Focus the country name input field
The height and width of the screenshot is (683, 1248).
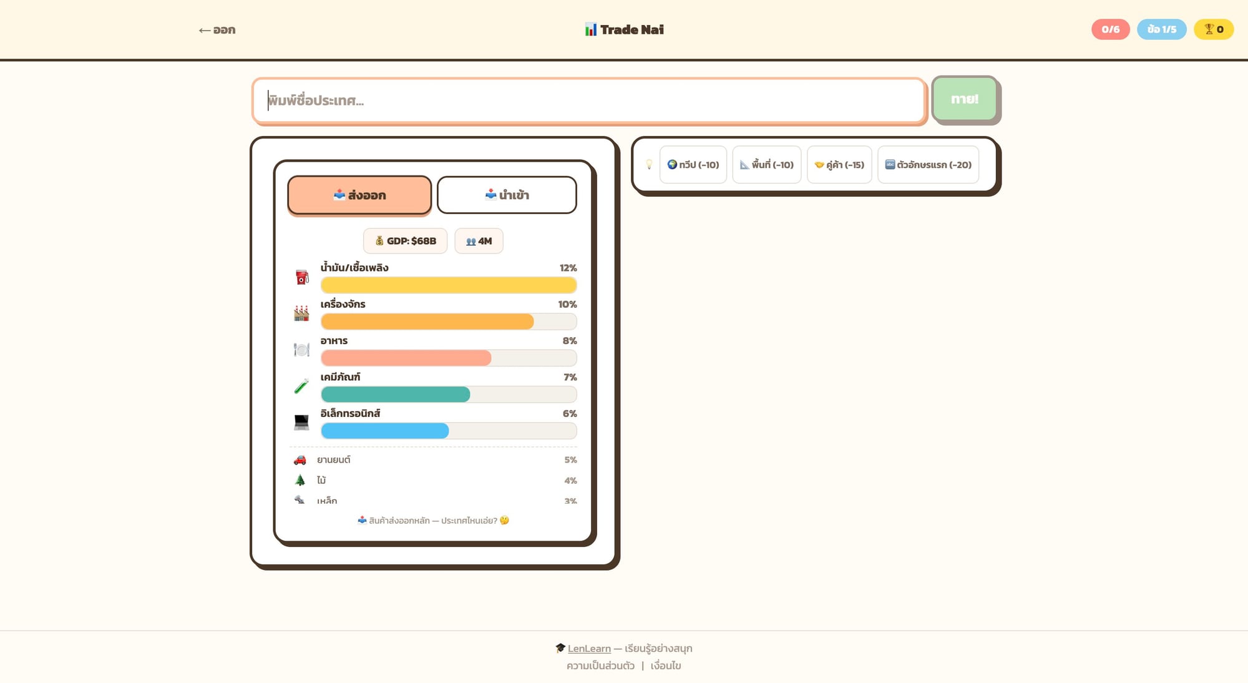coord(588,101)
